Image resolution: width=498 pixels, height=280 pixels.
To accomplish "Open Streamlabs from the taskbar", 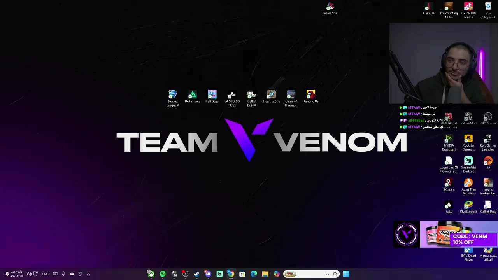I will click(x=219, y=274).
